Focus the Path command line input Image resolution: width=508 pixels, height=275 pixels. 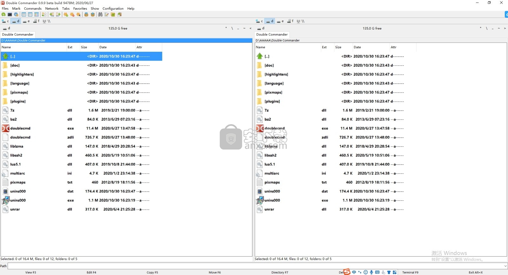pos(255,266)
